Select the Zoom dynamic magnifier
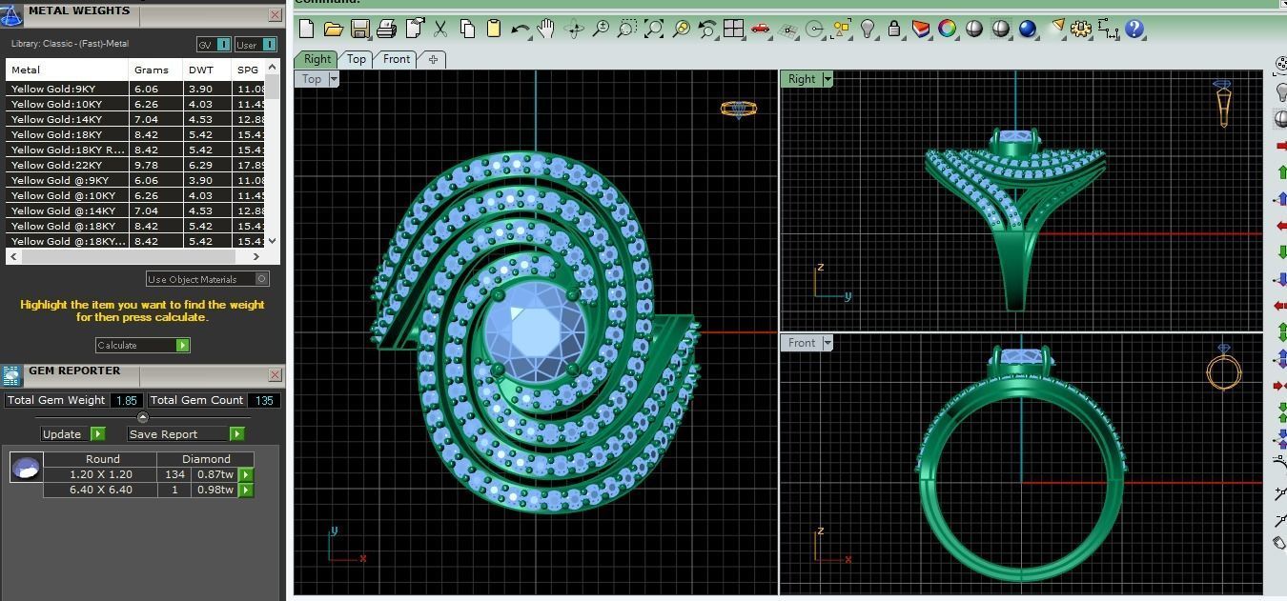 pos(601,29)
